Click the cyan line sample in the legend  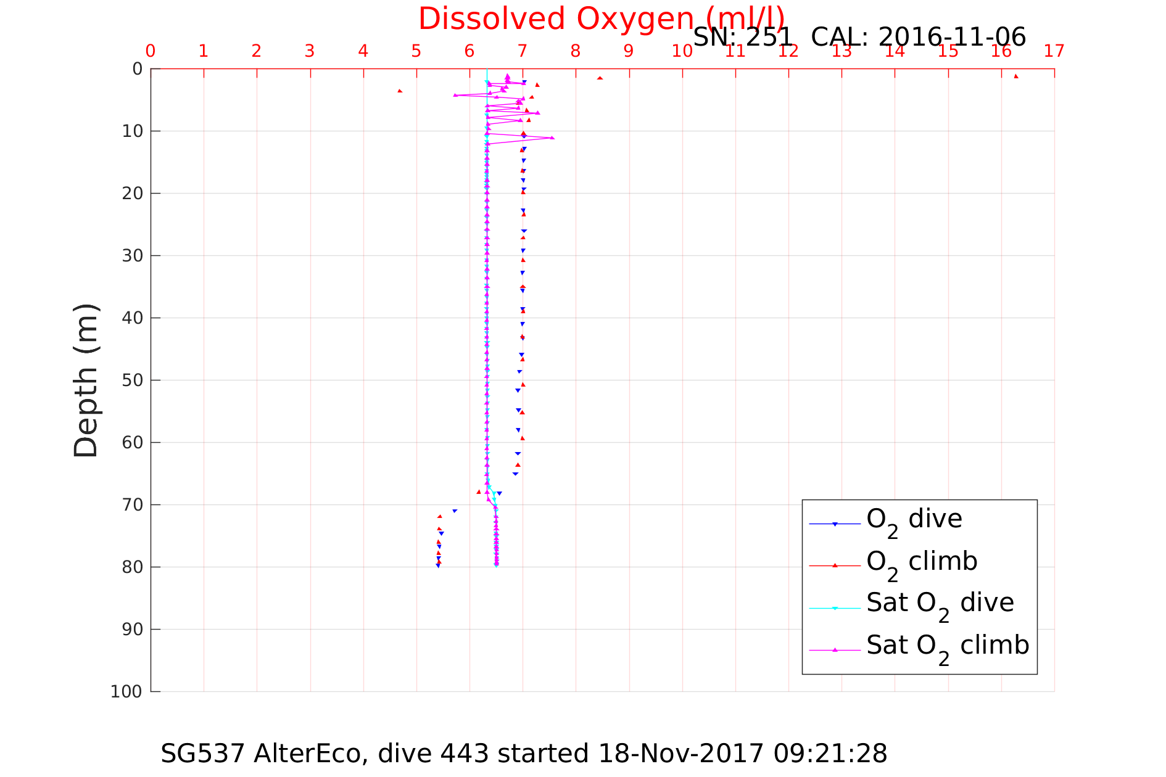point(835,608)
